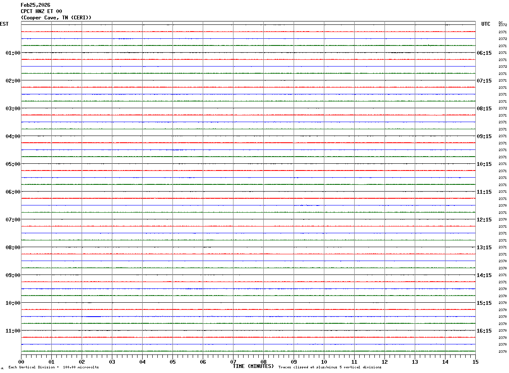Click minute 06 tick label on the bottom axis
The image size is (509, 373).
203,362
